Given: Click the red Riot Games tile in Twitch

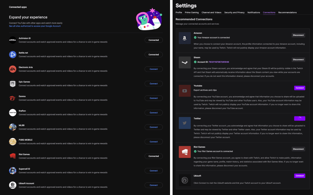Looking at the screenshot, I should pyautogui.click(x=185, y=152).
